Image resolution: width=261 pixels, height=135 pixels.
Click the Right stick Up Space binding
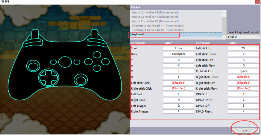[243, 71]
